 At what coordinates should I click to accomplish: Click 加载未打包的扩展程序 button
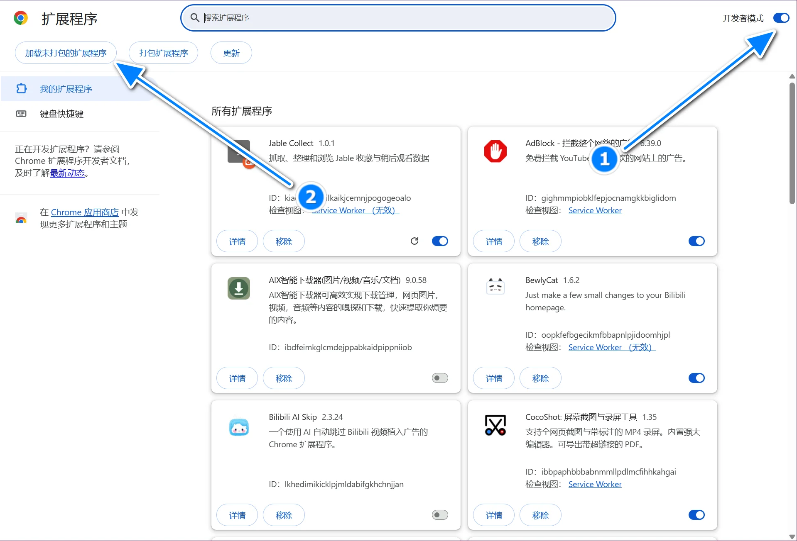(66, 53)
